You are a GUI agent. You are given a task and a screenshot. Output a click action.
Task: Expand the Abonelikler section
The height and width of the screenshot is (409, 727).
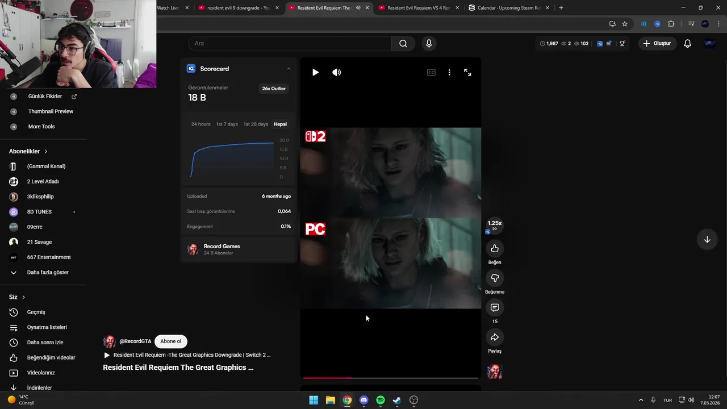pyautogui.click(x=28, y=152)
